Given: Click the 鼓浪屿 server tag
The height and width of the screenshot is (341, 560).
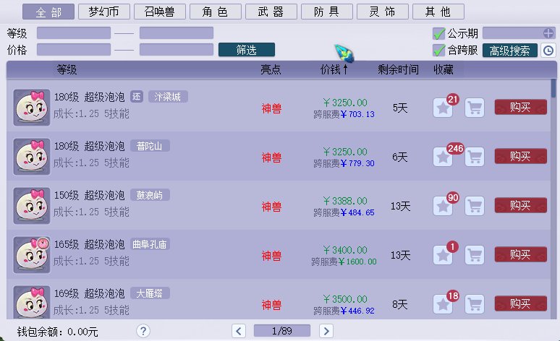Looking at the screenshot, I should (x=150, y=195).
